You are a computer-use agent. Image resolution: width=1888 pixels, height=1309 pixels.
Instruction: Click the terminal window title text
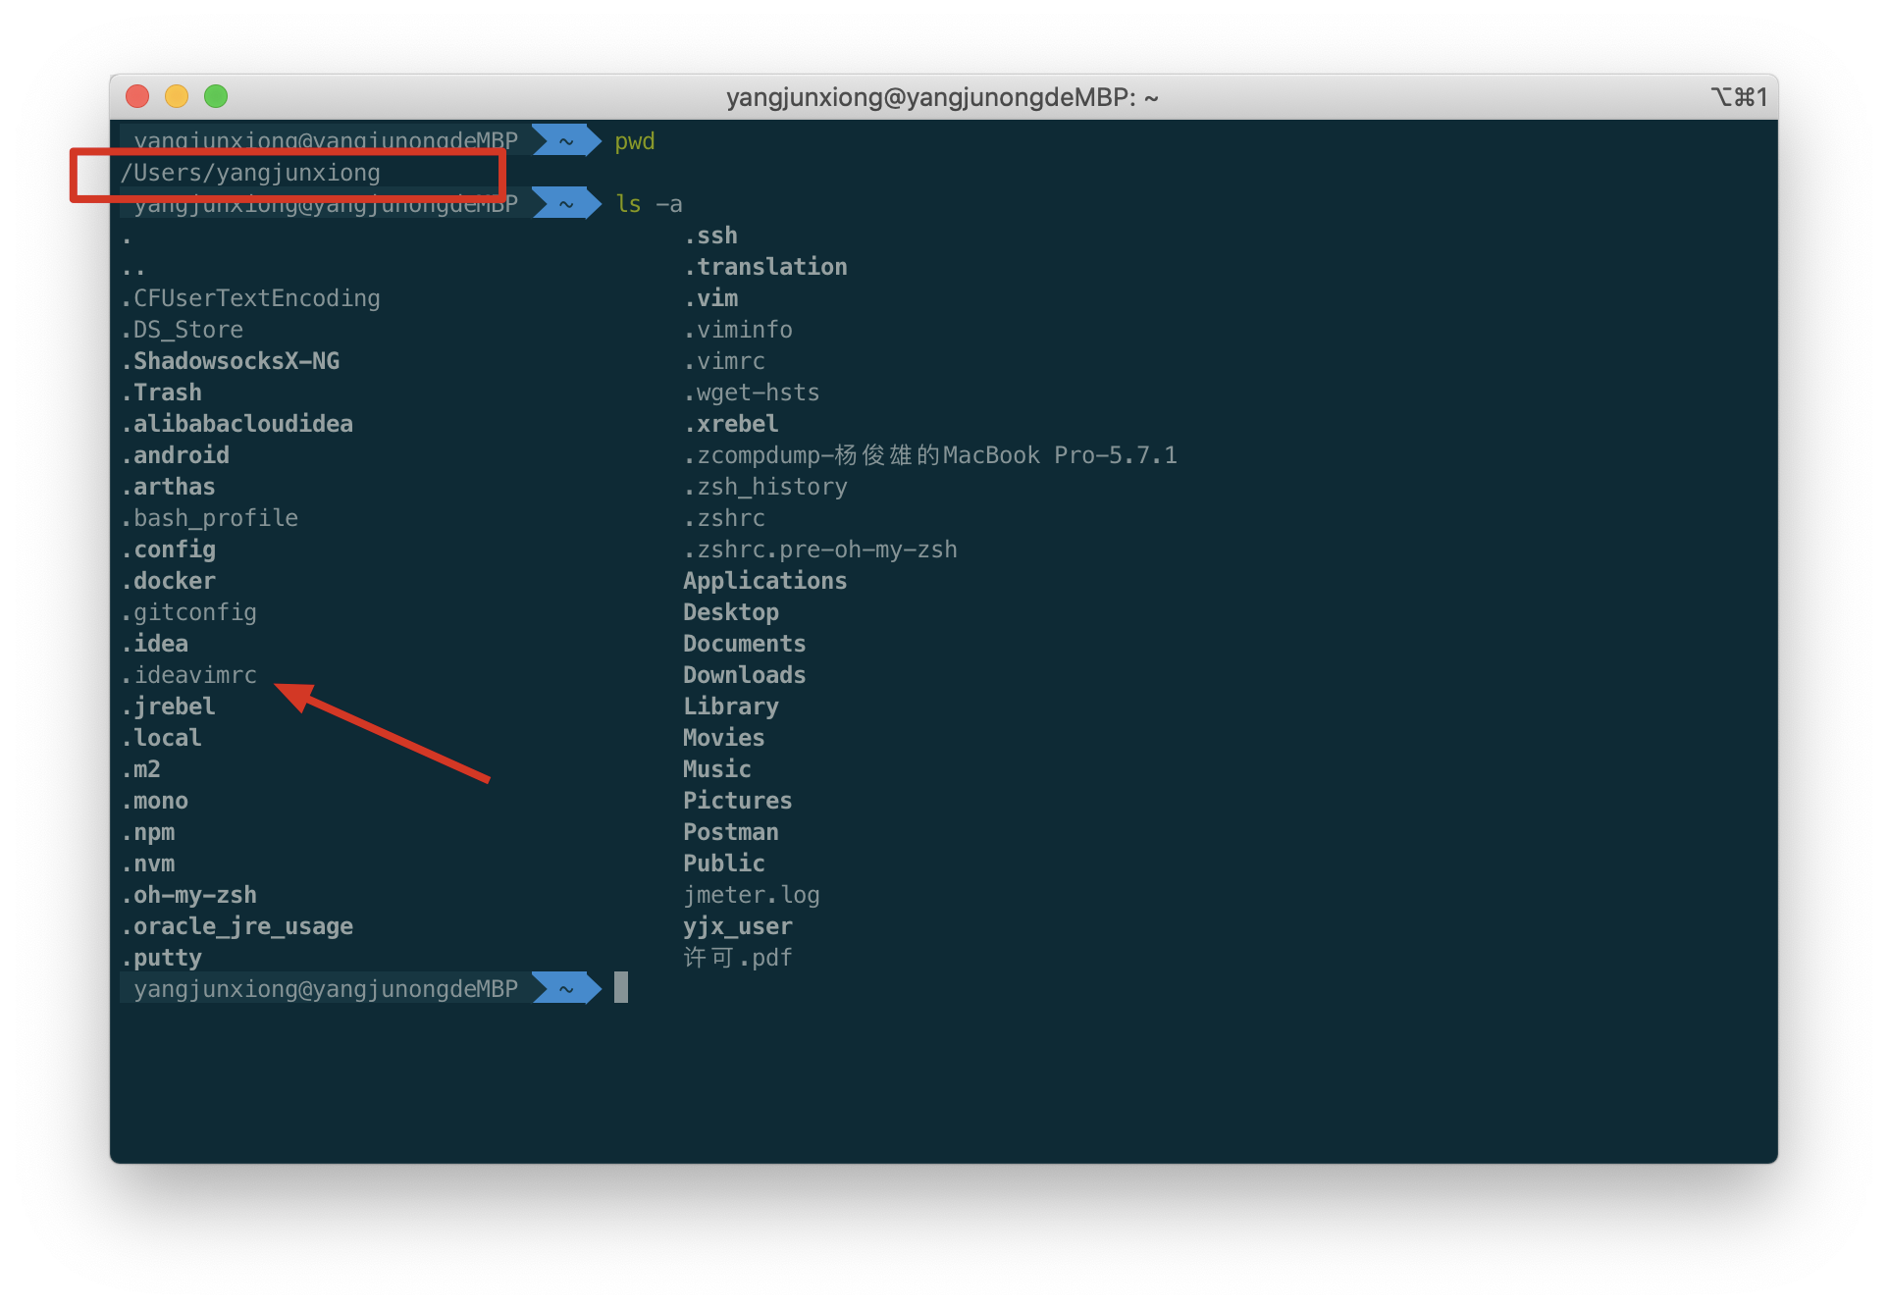coord(942,97)
